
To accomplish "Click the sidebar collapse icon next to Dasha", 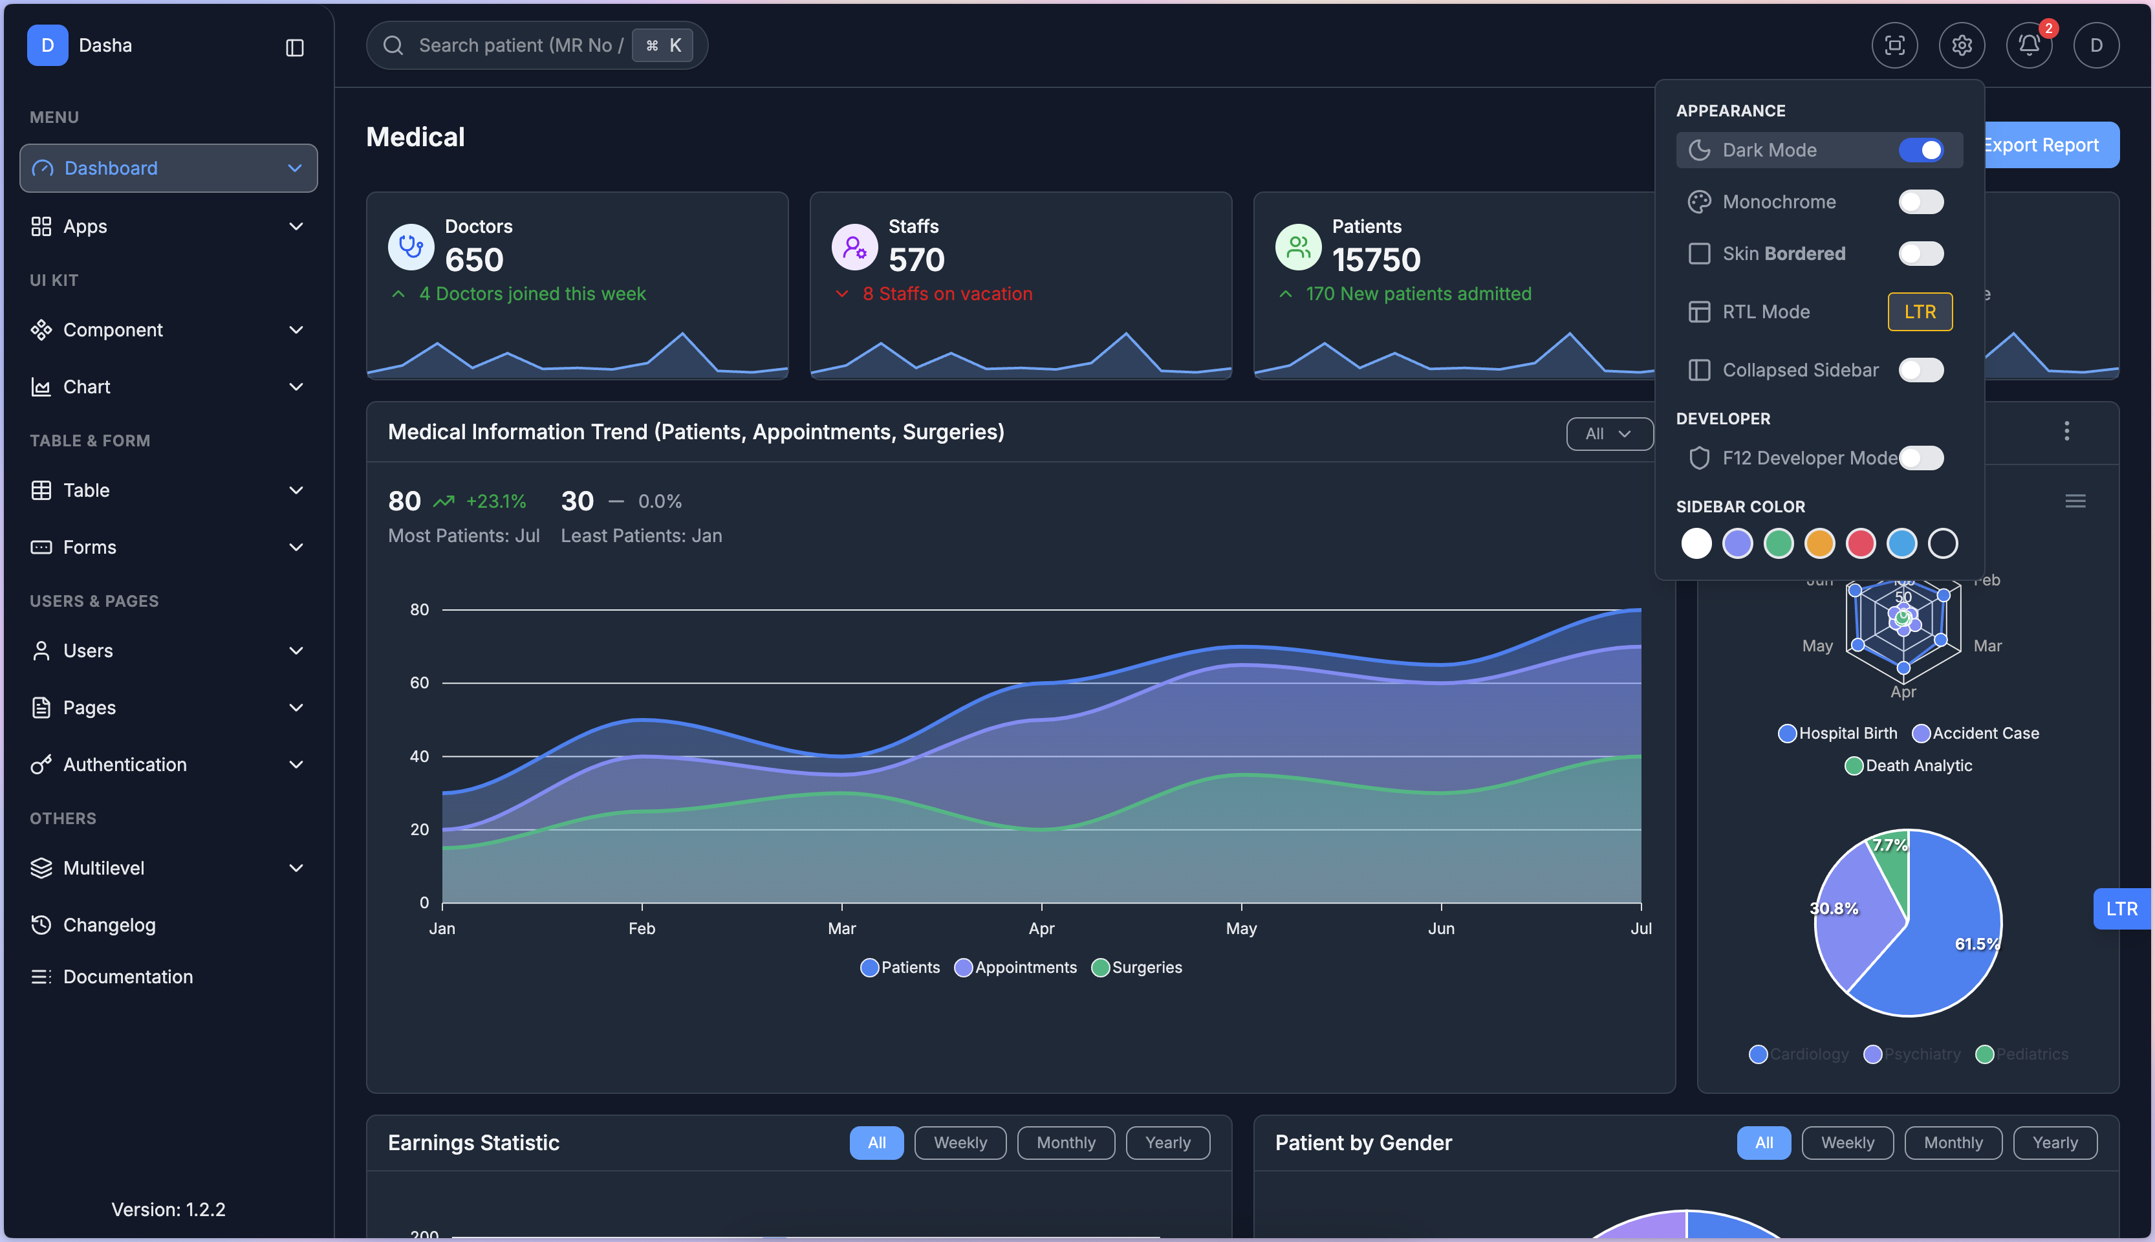I will coord(294,48).
